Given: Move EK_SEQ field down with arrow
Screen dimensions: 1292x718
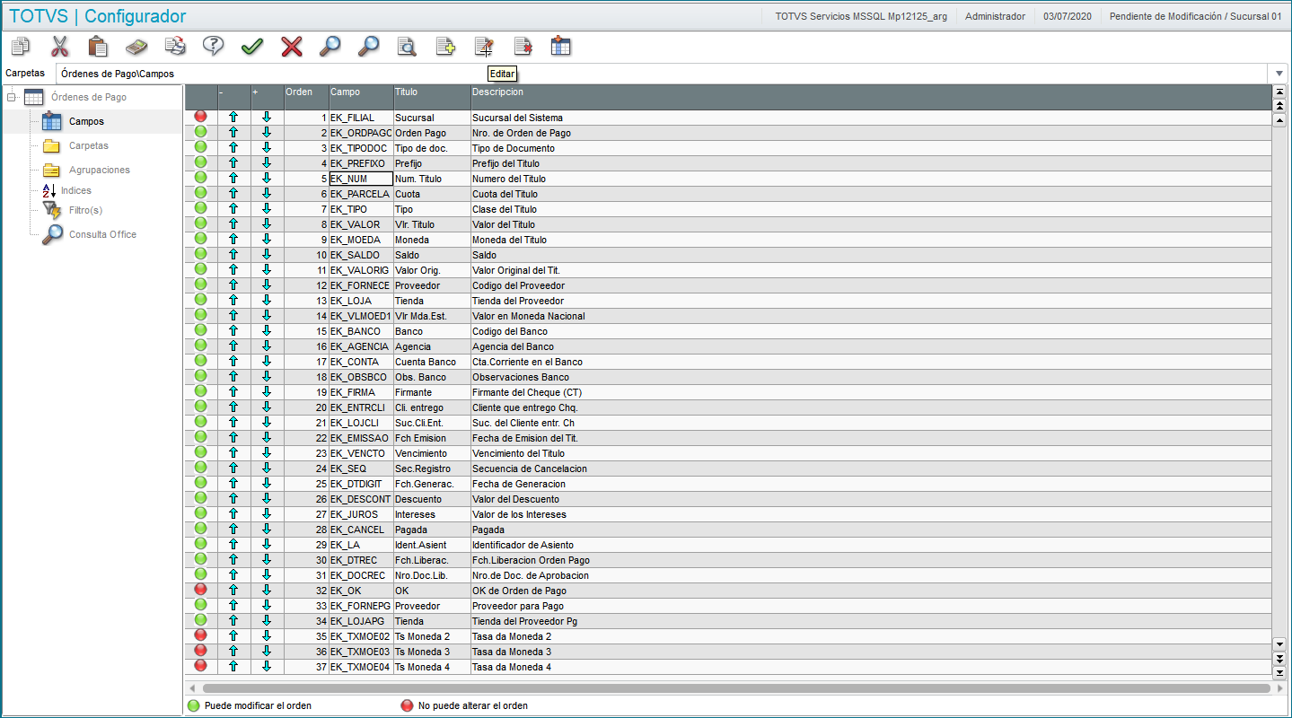Looking at the screenshot, I should (x=267, y=468).
